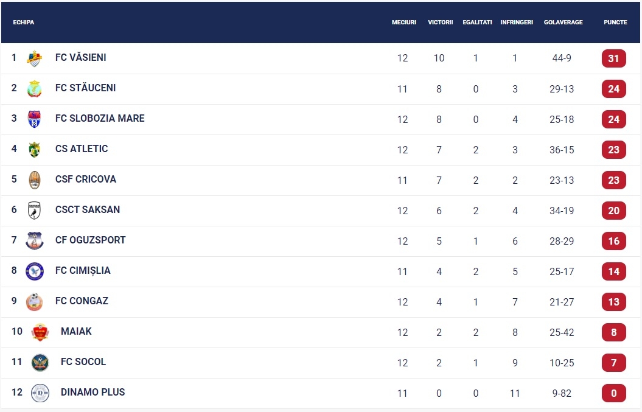Screen dimensions: 642x412
Task: Click the red 0 points badge
Action: pos(614,393)
